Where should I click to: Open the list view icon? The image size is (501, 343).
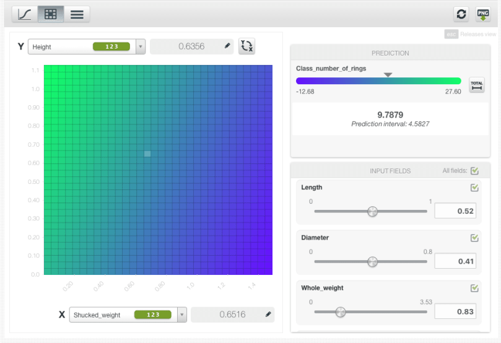[77, 14]
